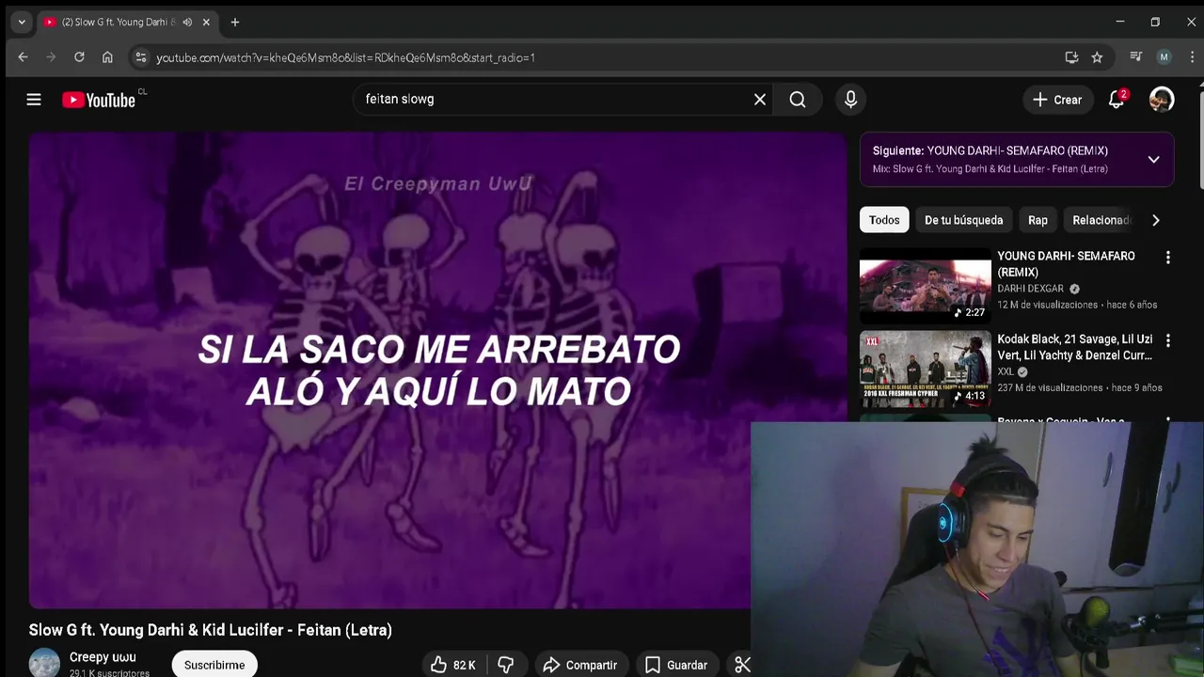This screenshot has width=1204, height=677.
Task: Open the DARHI DEXGAR channel link
Action: pyautogui.click(x=1031, y=289)
